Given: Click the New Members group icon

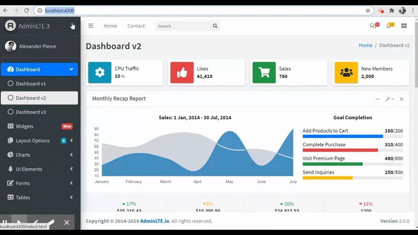Looking at the screenshot, I should (x=346, y=72).
